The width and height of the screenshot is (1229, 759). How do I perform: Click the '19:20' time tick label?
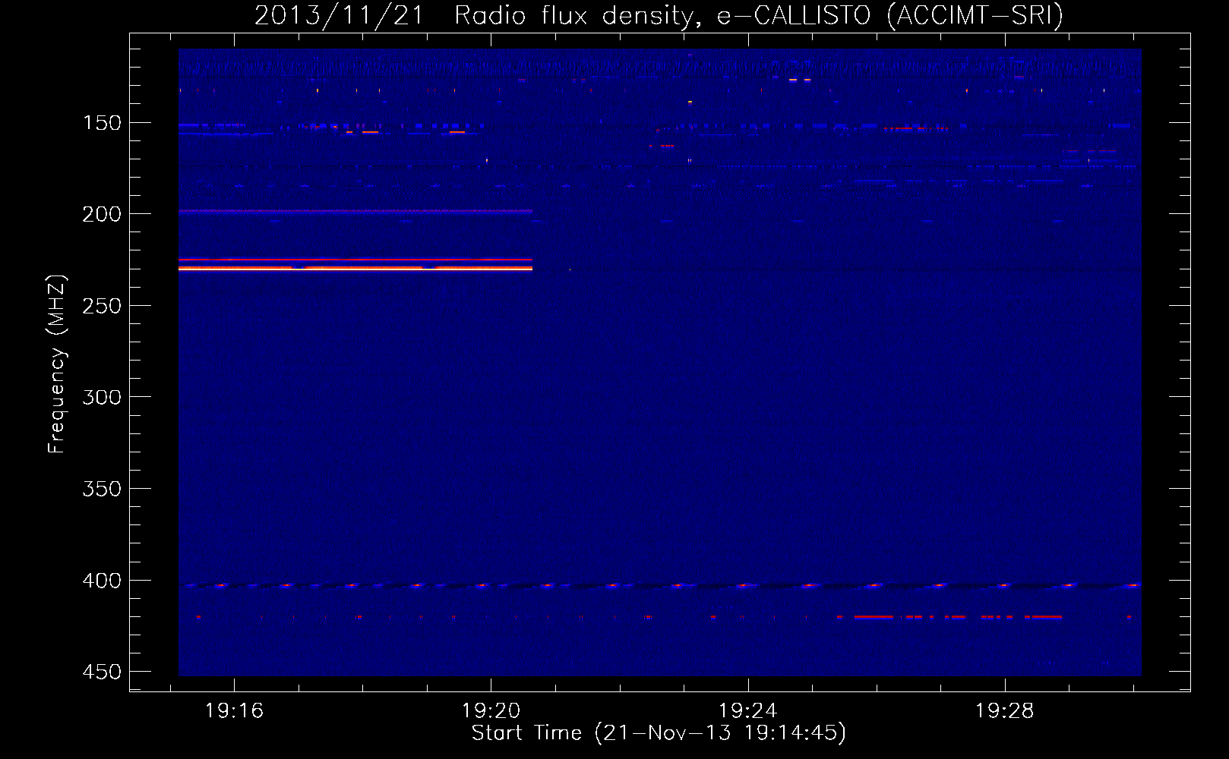pos(491,710)
